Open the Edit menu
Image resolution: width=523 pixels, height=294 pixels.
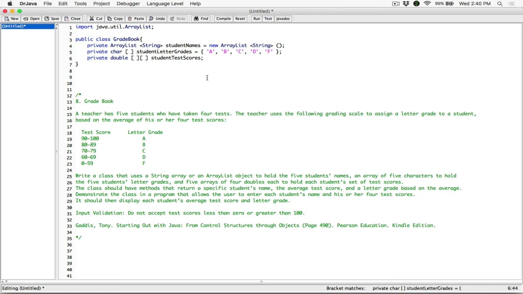63,4
